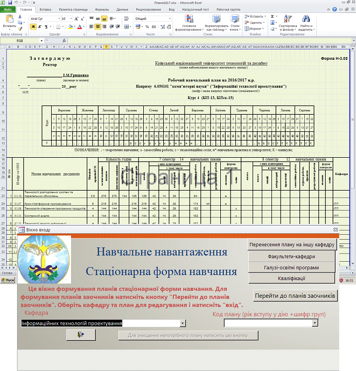The width and height of the screenshot is (356, 371).
Task: Toggle align text left
Action: (x=92, y=27)
